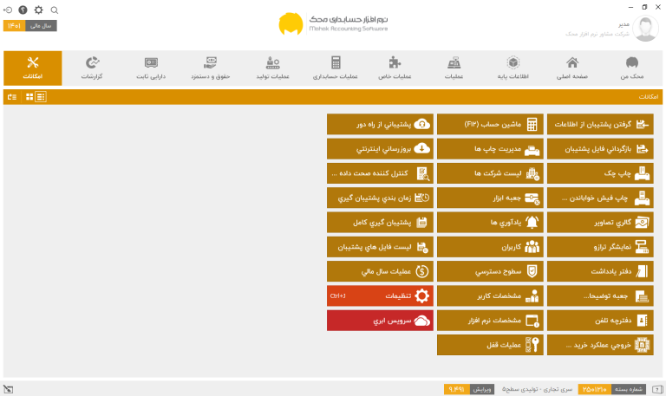Open تنظیمات settings red button
Image resolution: width=666 pixels, height=396 pixels.
pos(380,295)
